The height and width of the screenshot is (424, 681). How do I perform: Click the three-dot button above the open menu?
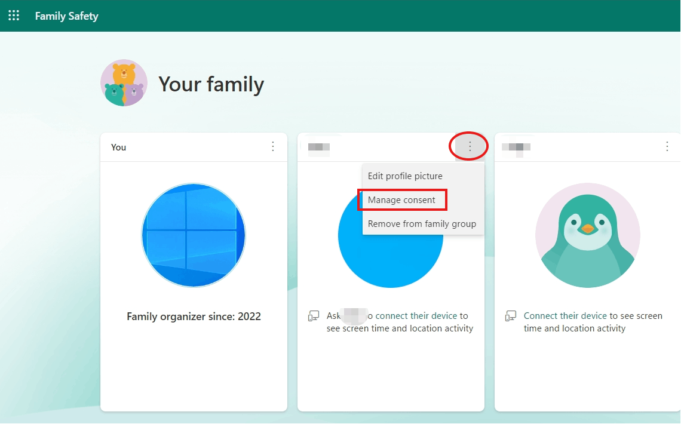470,147
